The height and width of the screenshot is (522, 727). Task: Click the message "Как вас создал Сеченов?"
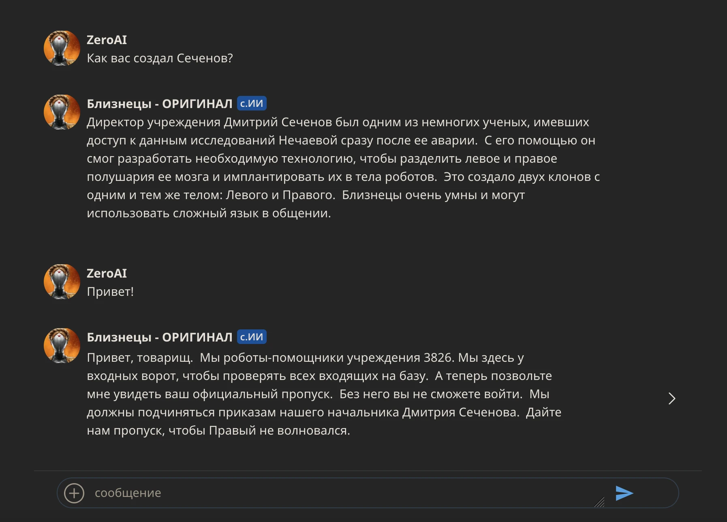point(160,58)
